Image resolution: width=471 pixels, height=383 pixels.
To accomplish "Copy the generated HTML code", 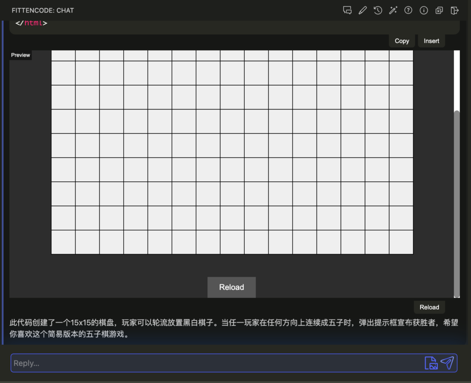I will (x=402, y=41).
